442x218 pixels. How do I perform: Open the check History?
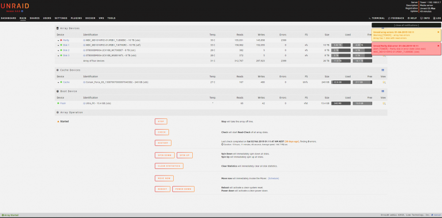coord(163,143)
